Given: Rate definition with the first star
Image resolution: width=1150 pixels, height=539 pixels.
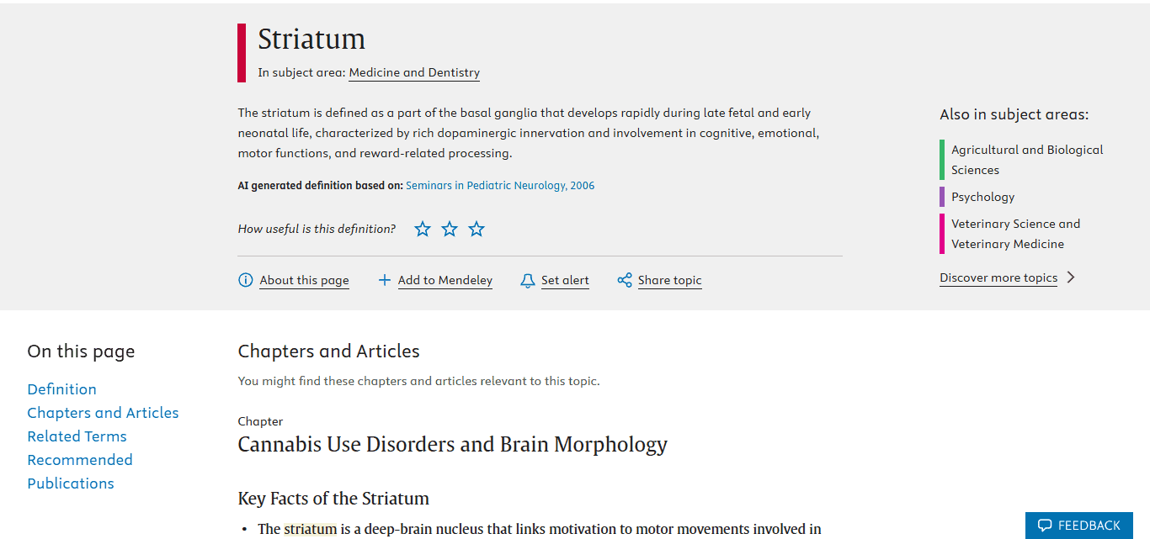Looking at the screenshot, I should click(x=423, y=229).
